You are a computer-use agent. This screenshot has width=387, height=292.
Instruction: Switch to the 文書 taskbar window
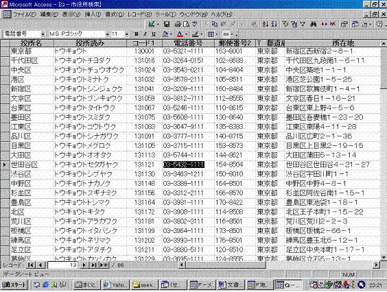click(231, 285)
